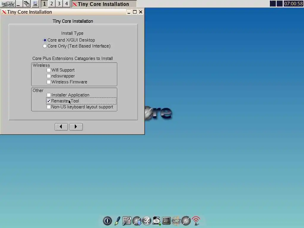Click the xterm monitor taskbar icon

click(x=35, y=4)
